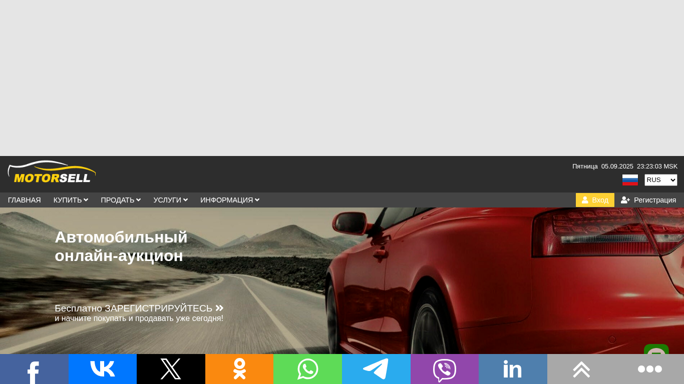Viewport: 684px width, 384px height.
Task: Click the Вход login button
Action: (595, 200)
